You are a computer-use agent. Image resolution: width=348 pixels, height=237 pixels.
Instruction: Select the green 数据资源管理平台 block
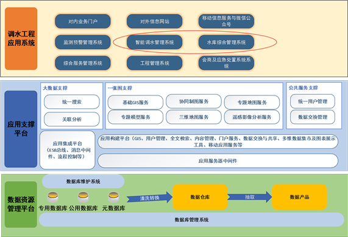coord(21,204)
